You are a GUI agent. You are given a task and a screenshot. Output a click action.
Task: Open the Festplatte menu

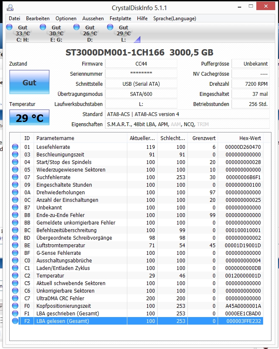click(120, 19)
